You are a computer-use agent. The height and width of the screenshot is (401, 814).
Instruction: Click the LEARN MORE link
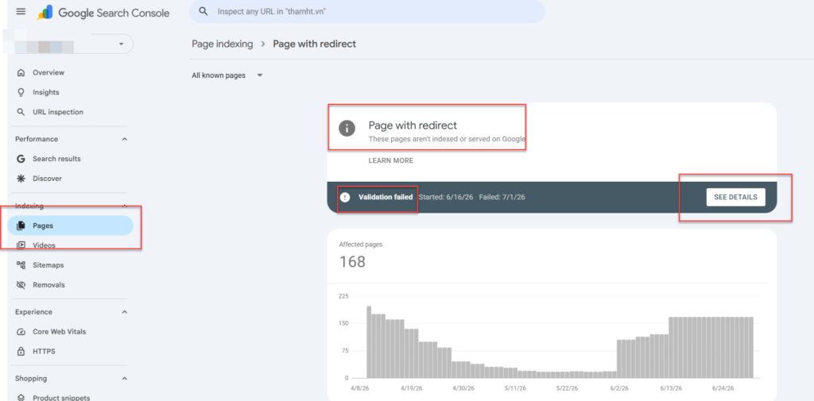pyautogui.click(x=391, y=161)
